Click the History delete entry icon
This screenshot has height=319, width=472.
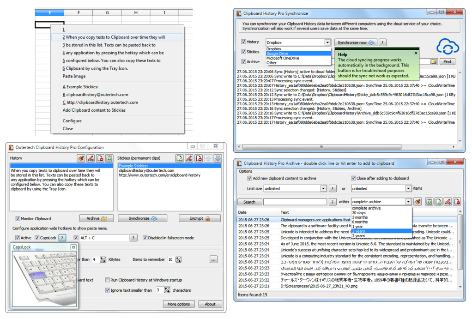(x=100, y=158)
